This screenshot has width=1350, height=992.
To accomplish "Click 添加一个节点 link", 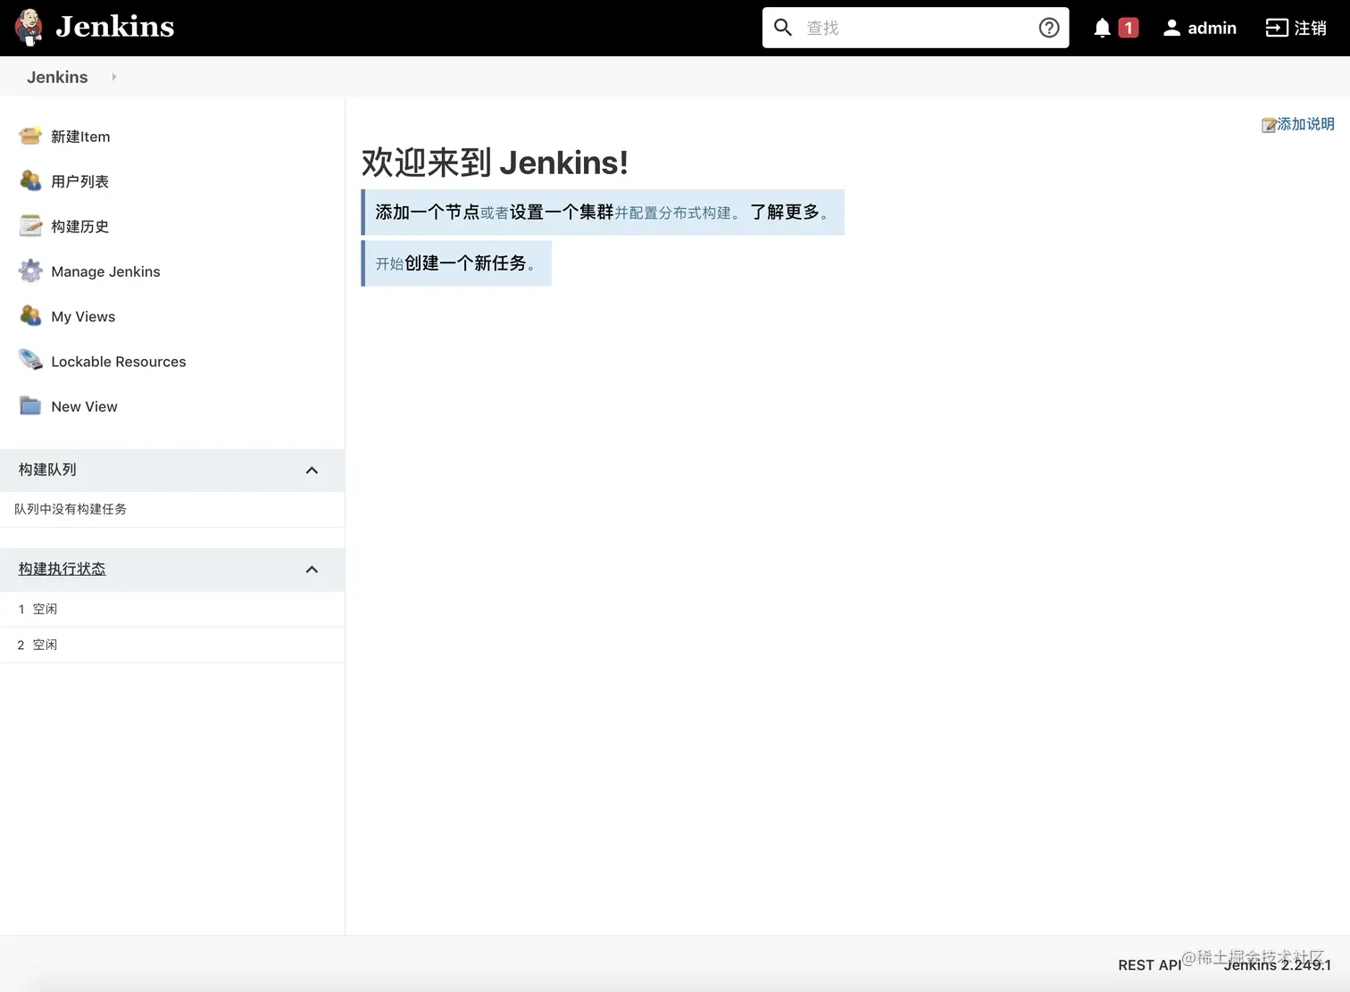I will (x=428, y=212).
